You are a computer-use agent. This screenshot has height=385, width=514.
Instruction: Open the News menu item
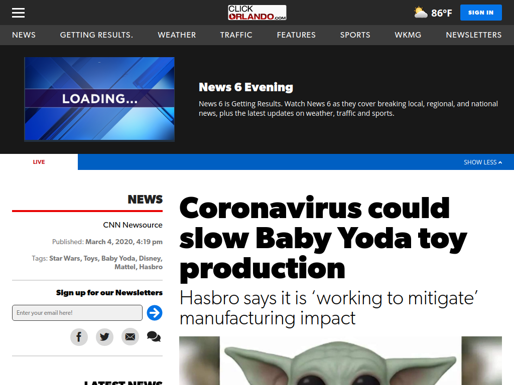point(24,35)
